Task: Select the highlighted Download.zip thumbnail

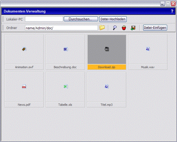Action: (107, 50)
